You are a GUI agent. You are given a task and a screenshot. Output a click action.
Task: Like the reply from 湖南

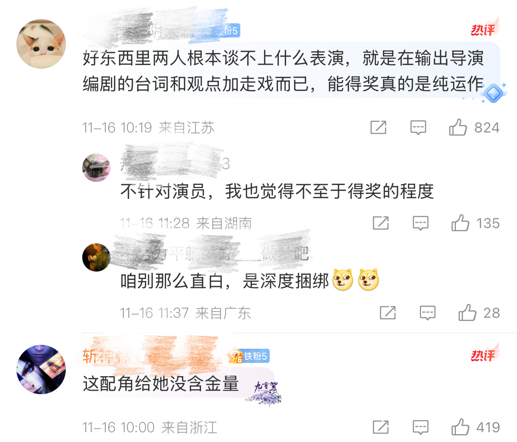[x=460, y=223]
